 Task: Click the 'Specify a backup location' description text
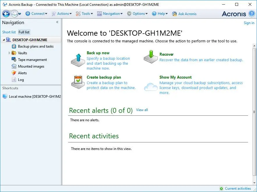pos(108,63)
